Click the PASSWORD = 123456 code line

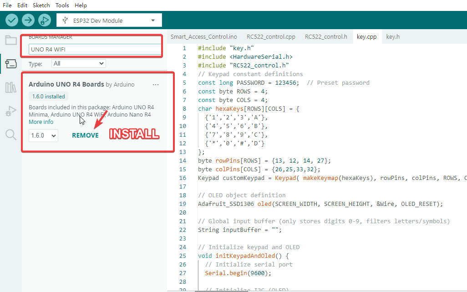tap(284, 83)
